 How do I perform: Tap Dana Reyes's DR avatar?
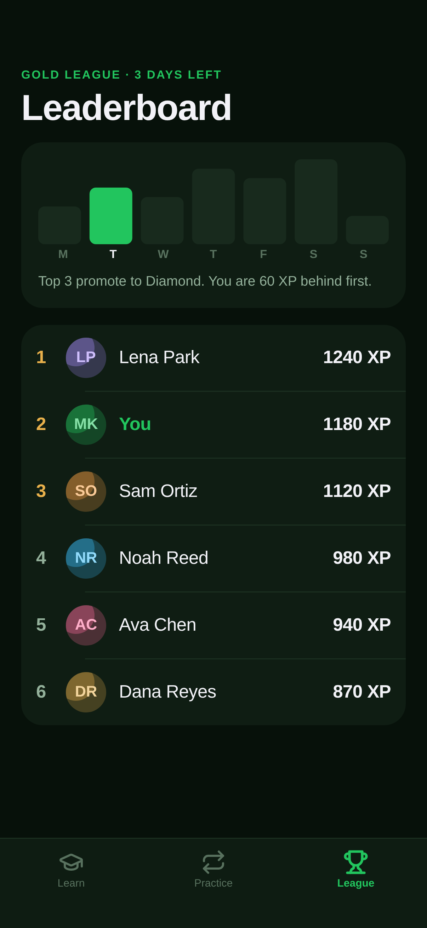pyautogui.click(x=86, y=692)
